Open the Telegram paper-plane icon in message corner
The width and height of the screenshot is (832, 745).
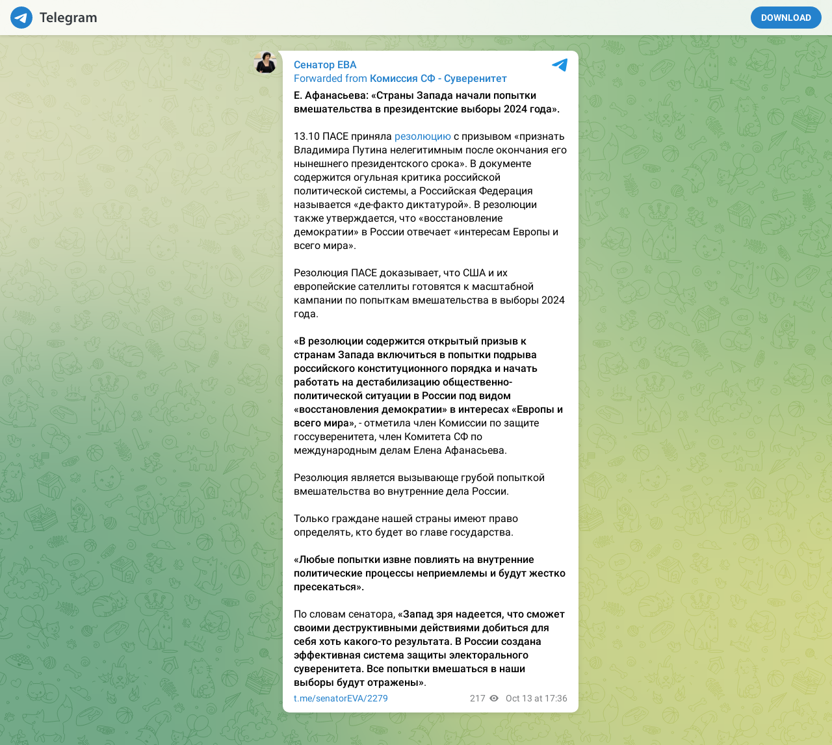[x=560, y=65]
